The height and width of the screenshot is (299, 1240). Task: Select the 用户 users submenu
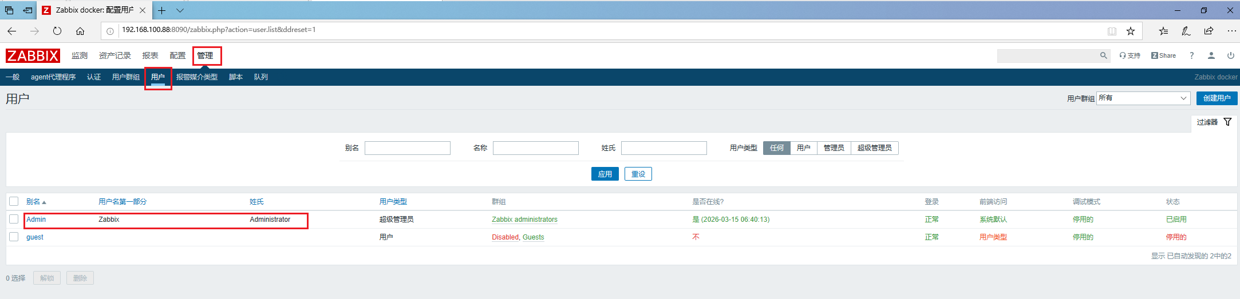(x=158, y=77)
